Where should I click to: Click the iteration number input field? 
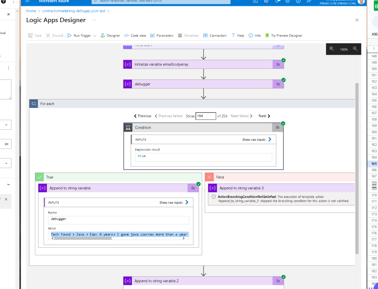tap(206, 116)
